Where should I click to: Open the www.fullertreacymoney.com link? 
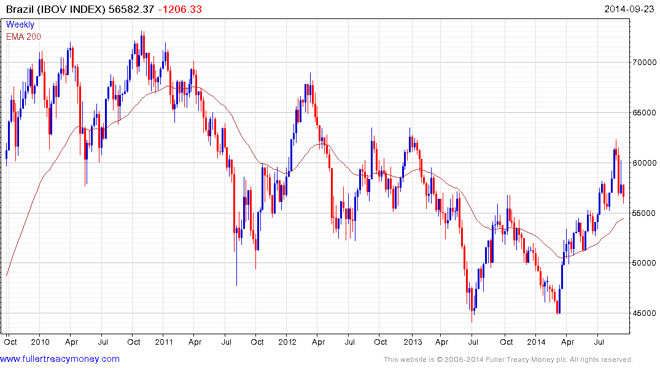pyautogui.click(x=60, y=359)
